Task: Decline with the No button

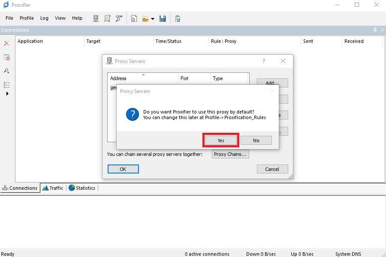Action: point(256,140)
